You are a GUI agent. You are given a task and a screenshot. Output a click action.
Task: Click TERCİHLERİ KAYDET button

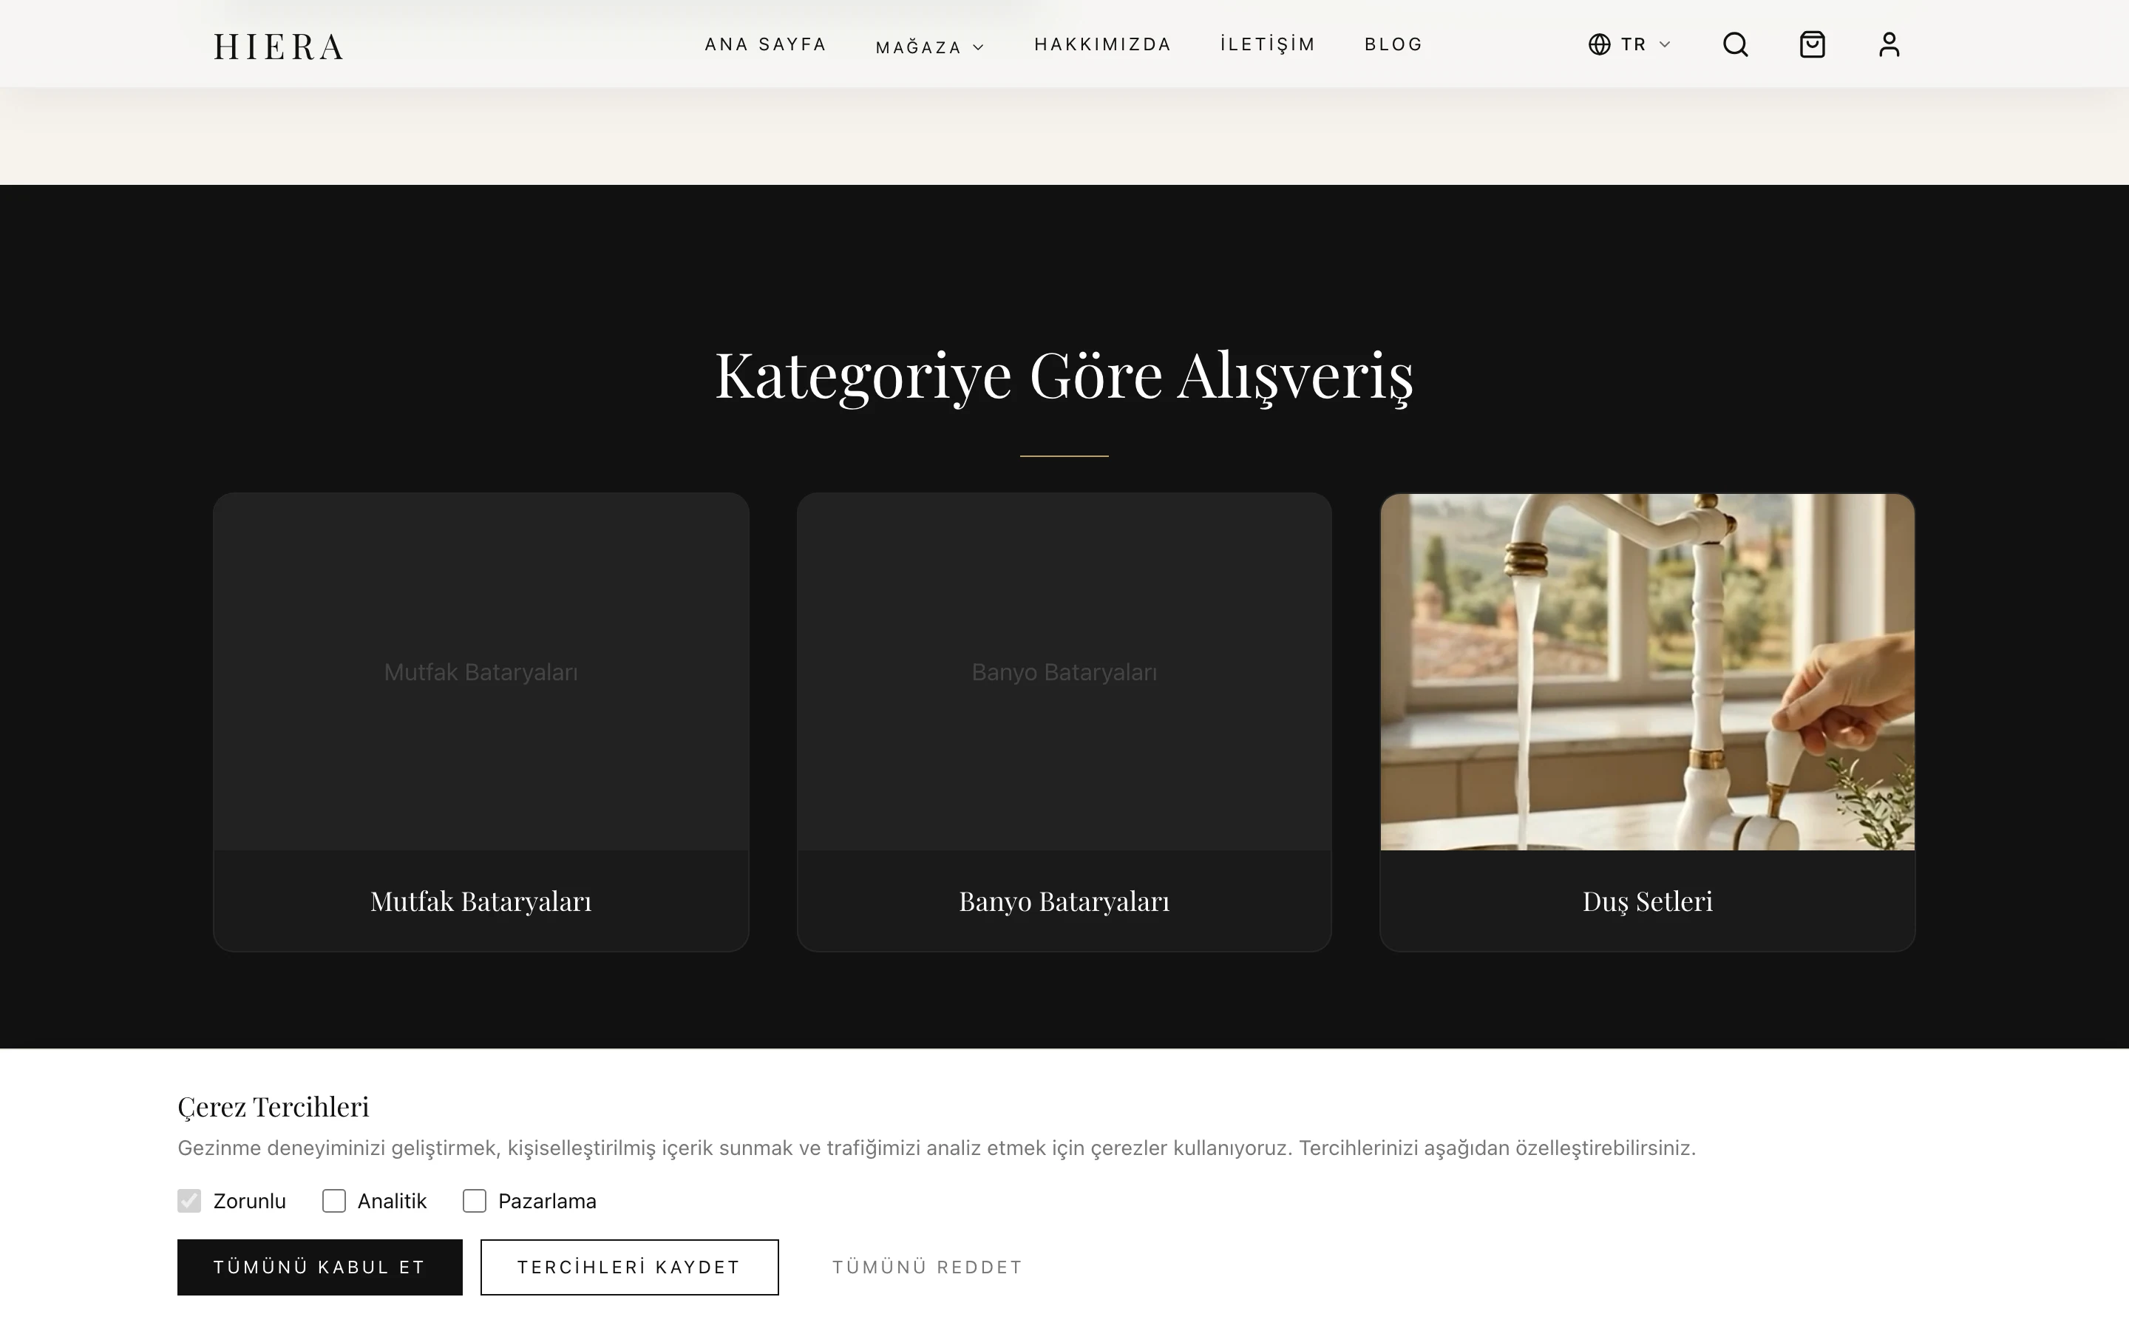pos(629,1267)
